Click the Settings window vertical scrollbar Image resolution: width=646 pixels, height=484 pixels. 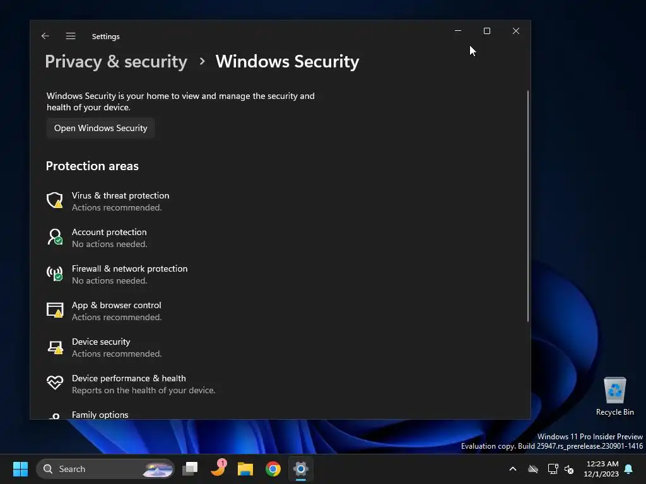click(528, 206)
